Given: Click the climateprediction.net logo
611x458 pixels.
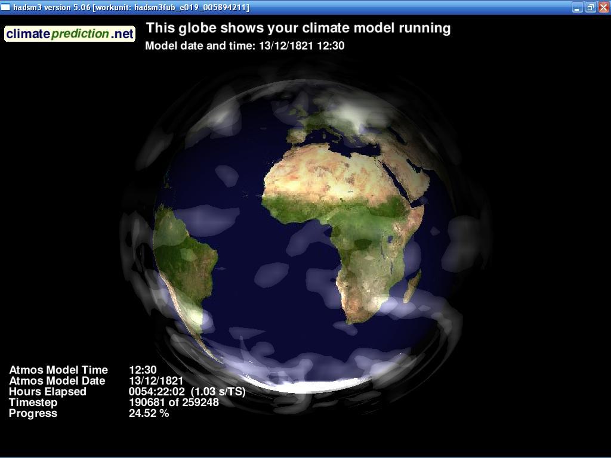Looking at the screenshot, I should pos(70,33).
